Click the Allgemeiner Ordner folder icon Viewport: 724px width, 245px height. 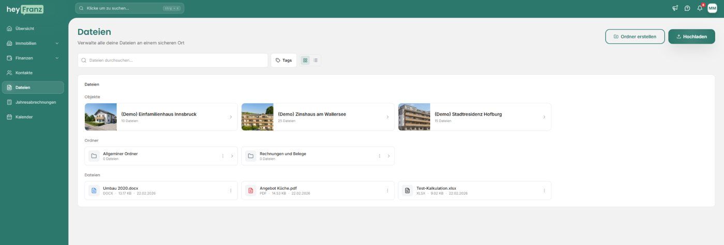coord(94,156)
